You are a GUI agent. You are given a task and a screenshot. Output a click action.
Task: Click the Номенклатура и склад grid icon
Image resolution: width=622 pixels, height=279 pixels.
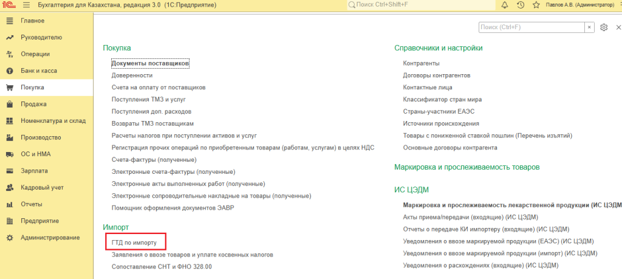tap(10, 121)
